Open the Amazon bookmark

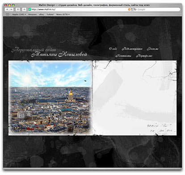tap(32, 14)
